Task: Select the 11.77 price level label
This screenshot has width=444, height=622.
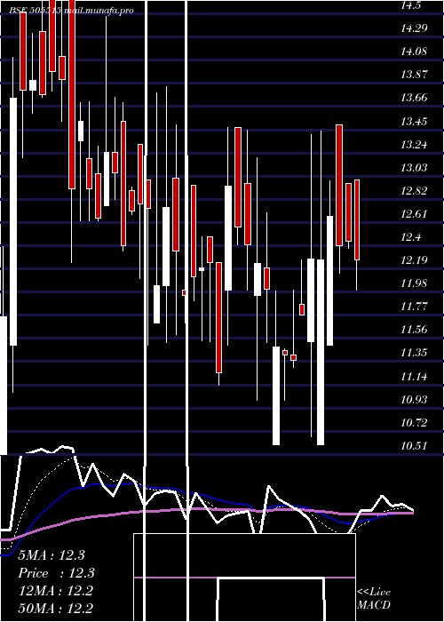Action: [x=415, y=306]
